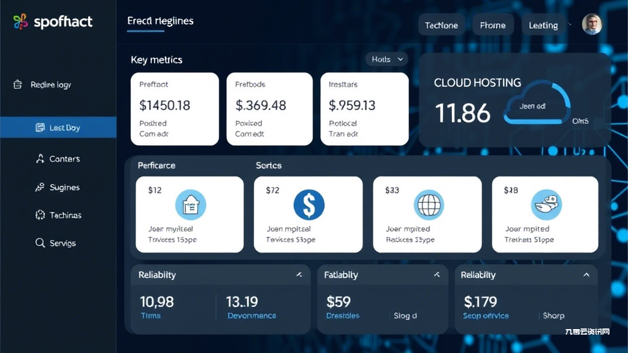This screenshot has width=628, height=353.
Task: Collapse the Fatiablity panel chevron
Action: (437, 275)
